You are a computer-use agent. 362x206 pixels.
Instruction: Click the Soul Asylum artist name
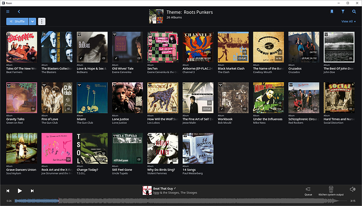[14, 174]
